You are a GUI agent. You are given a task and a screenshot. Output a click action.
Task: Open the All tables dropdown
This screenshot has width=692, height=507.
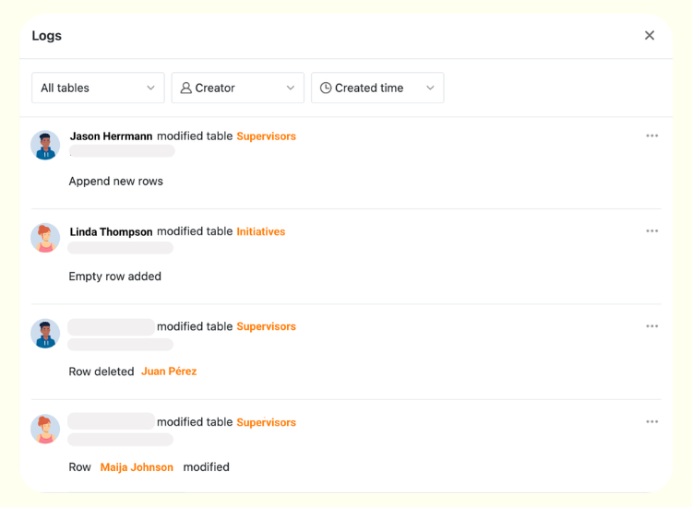click(98, 88)
